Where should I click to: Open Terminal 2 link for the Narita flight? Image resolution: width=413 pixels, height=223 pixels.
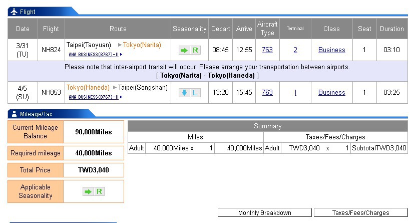coord(295,50)
